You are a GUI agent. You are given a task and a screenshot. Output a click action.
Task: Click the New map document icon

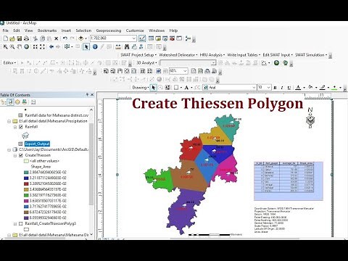[5, 38]
